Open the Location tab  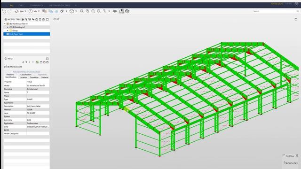coord(23,77)
